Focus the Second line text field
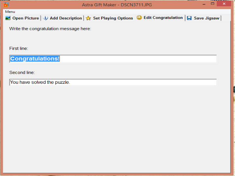Viewport: 235px width, 176px height. pyautogui.click(x=113, y=82)
